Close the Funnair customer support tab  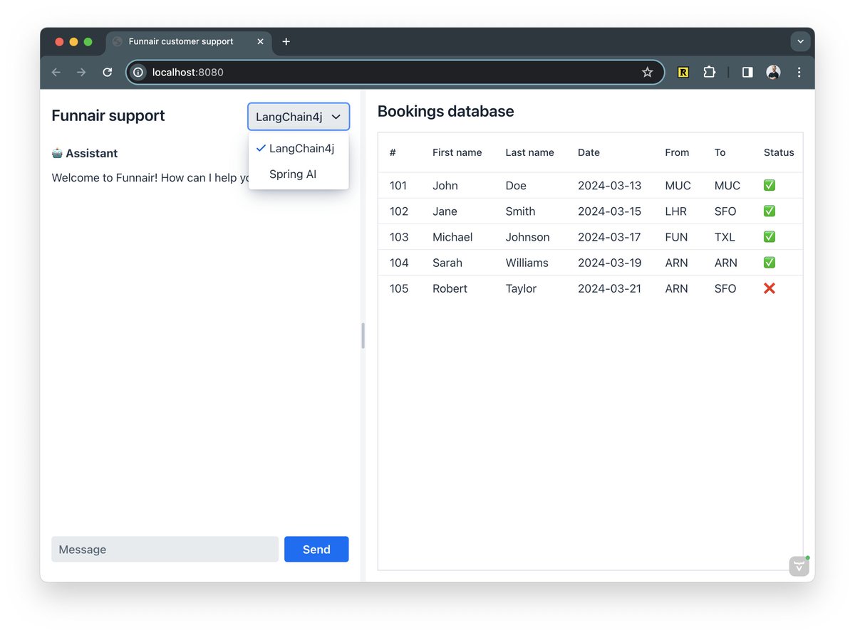click(x=260, y=41)
